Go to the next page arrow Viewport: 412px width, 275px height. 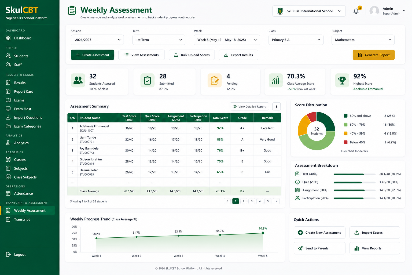(276, 201)
